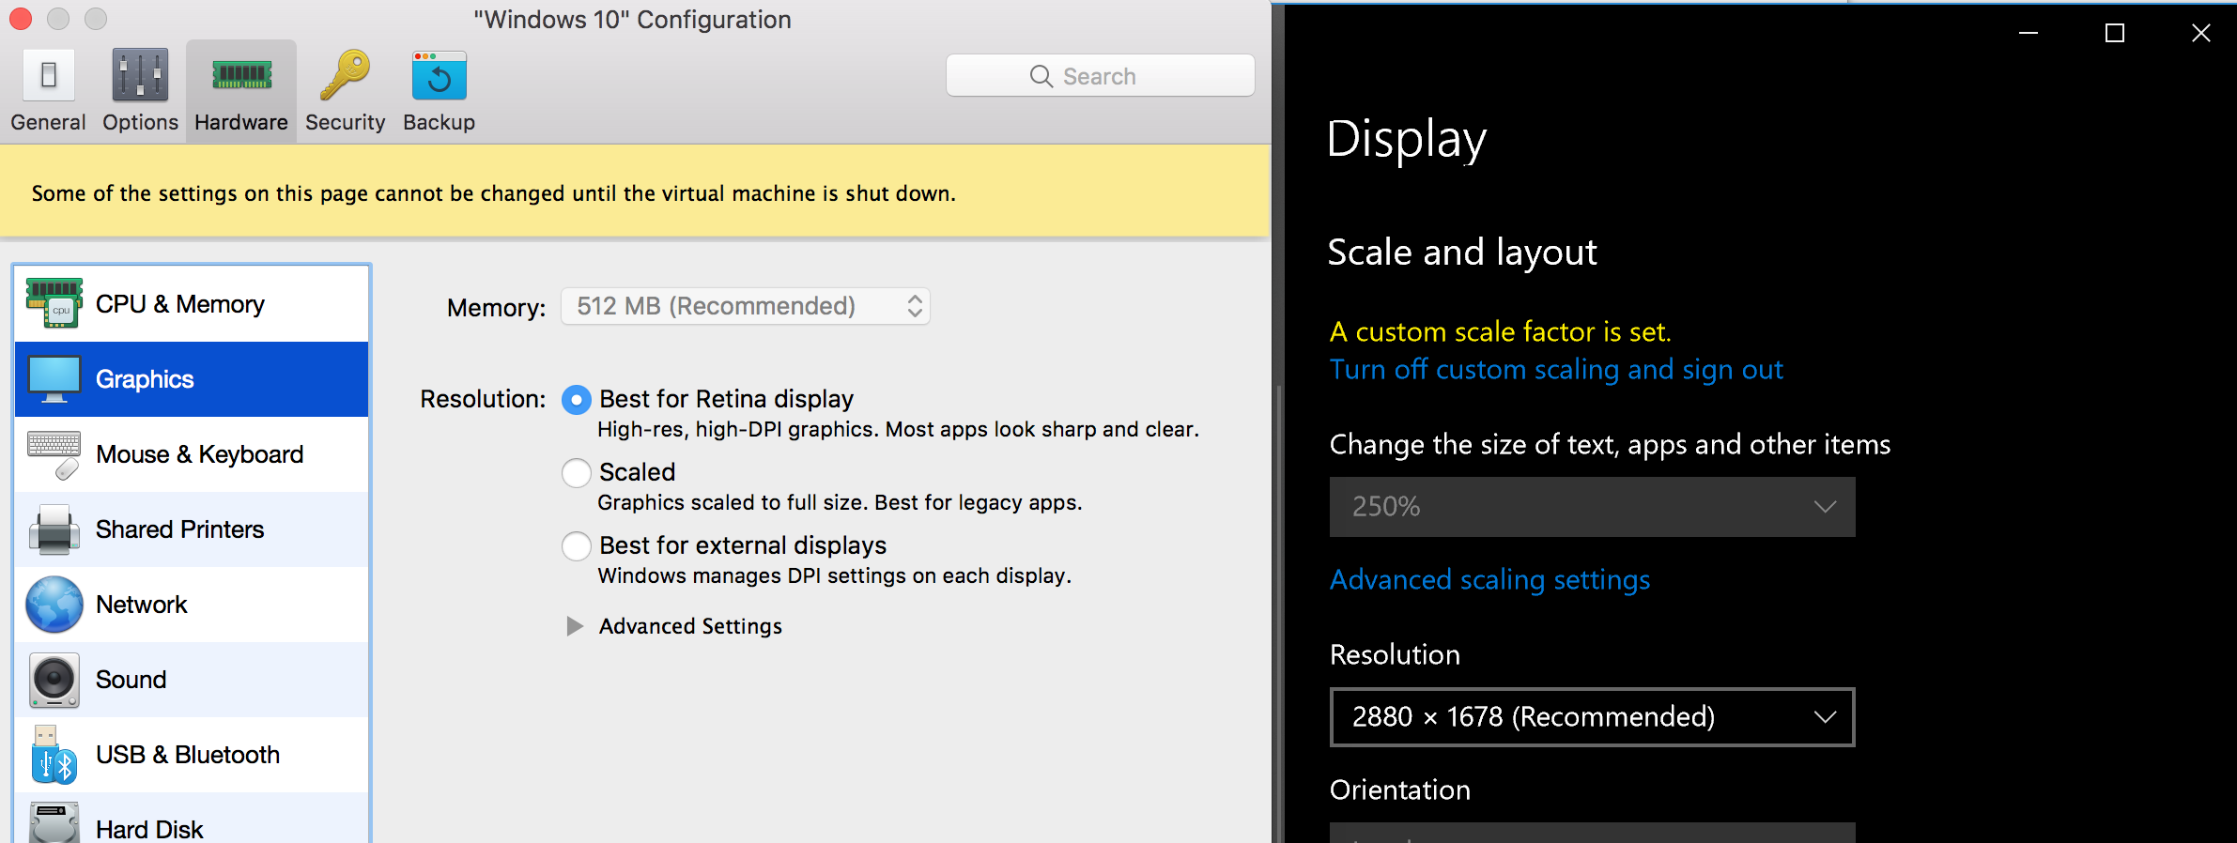Click the Hard Disk drive icon
Viewport: 2237px width, 843px height.
(54, 824)
